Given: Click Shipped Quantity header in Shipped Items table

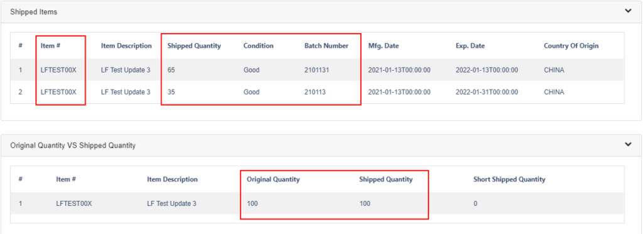Looking at the screenshot, I should 194,46.
